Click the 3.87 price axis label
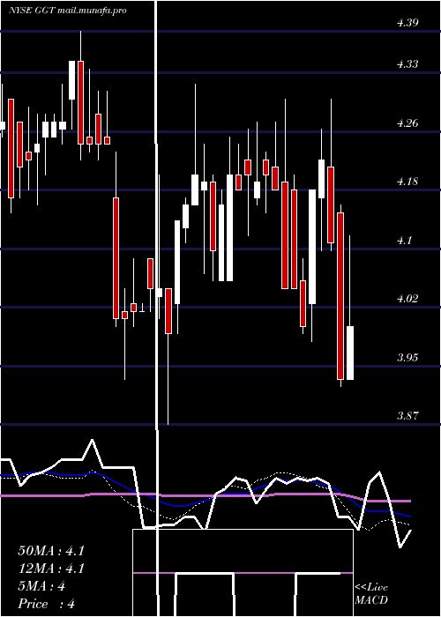 (407, 416)
